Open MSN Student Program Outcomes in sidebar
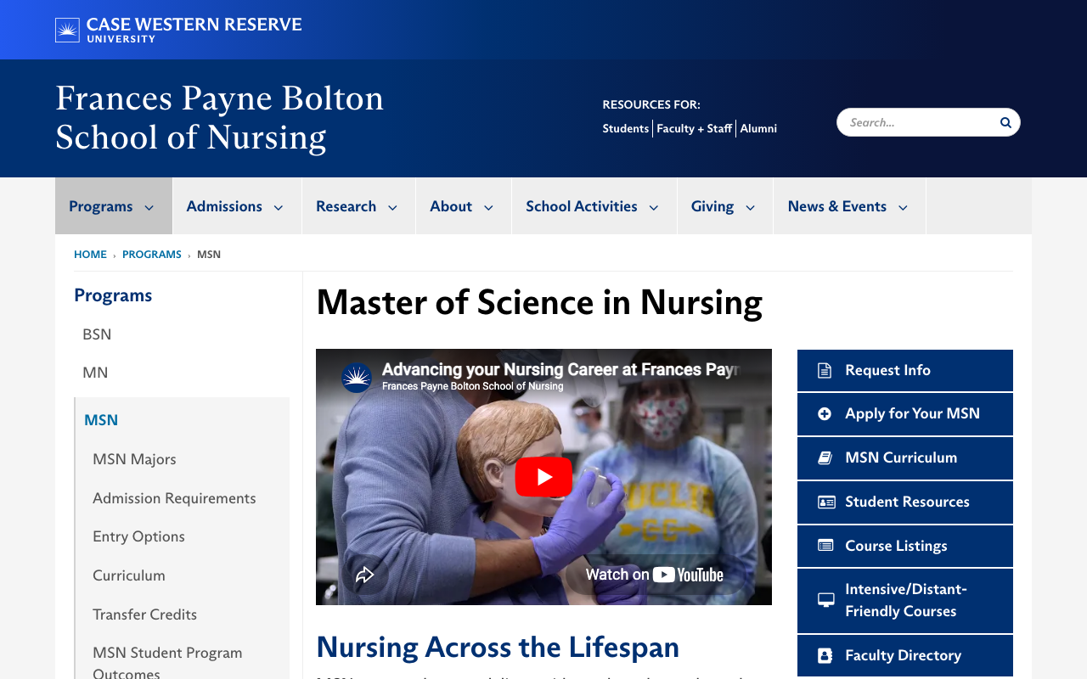 [167, 663]
